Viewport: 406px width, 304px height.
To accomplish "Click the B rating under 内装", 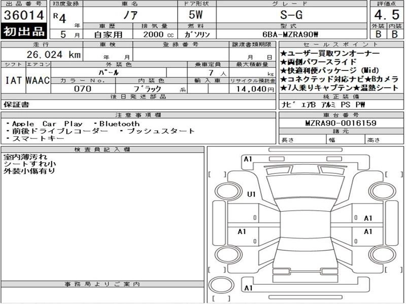I will pos(395,34).
